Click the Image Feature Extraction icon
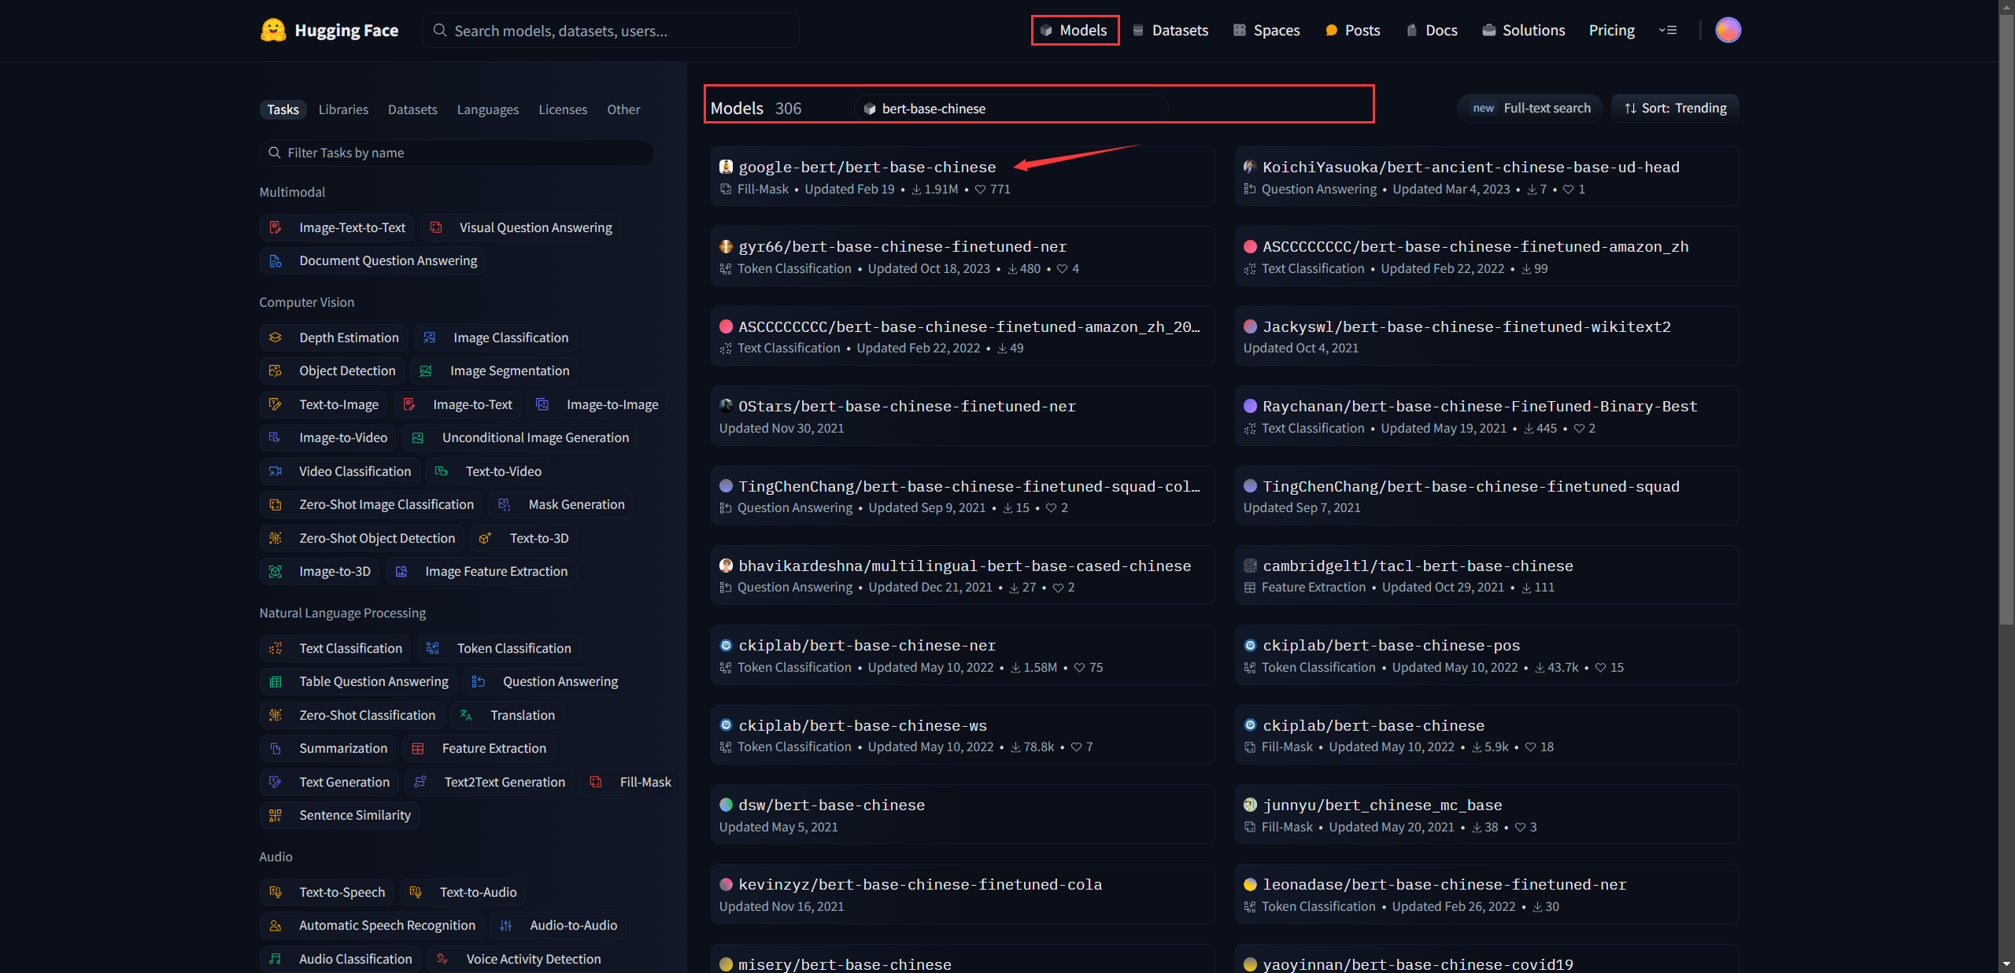 pos(401,571)
